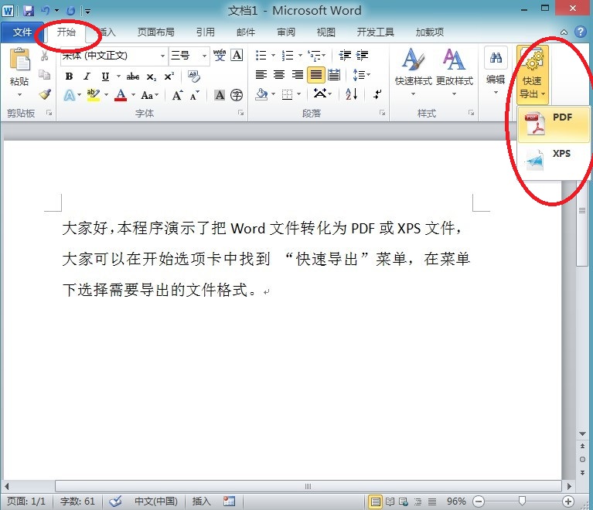This screenshot has height=510, width=593.
Task: Click the zoom in plus button
Action: 567,501
